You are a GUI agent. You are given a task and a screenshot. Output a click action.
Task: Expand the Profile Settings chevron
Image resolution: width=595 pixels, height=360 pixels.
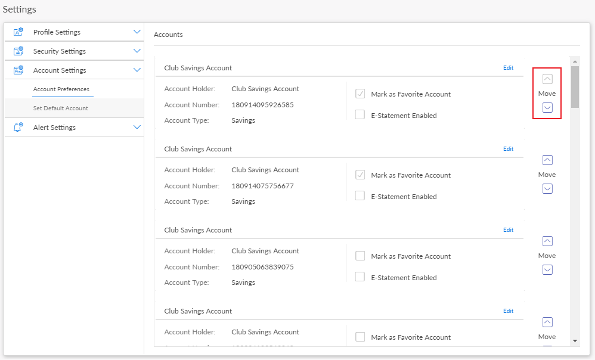point(137,32)
